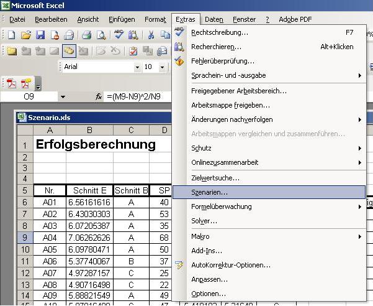
Task: Open Solver... from the Extras menu
Action: (x=204, y=221)
